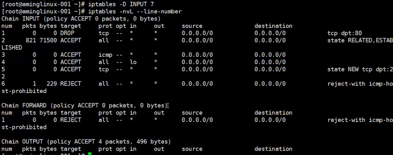This screenshot has height=155, width=393.
Task: Click the 'tcp dpt:80' match text
Action: (344, 33)
